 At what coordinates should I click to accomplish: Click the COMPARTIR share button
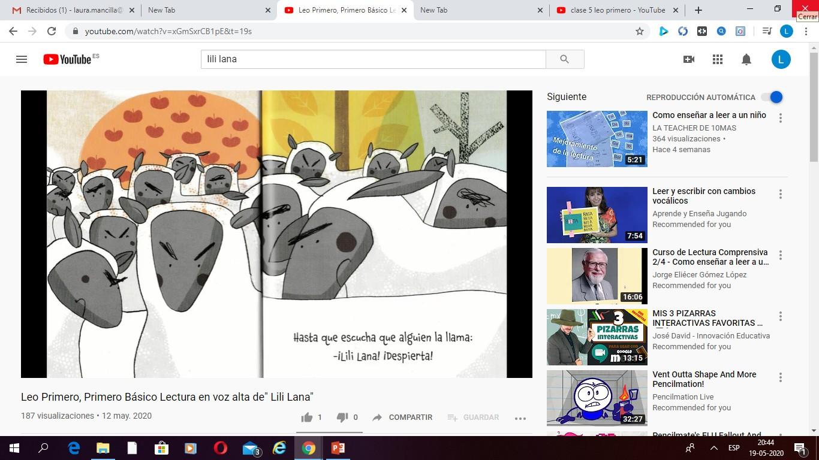402,417
